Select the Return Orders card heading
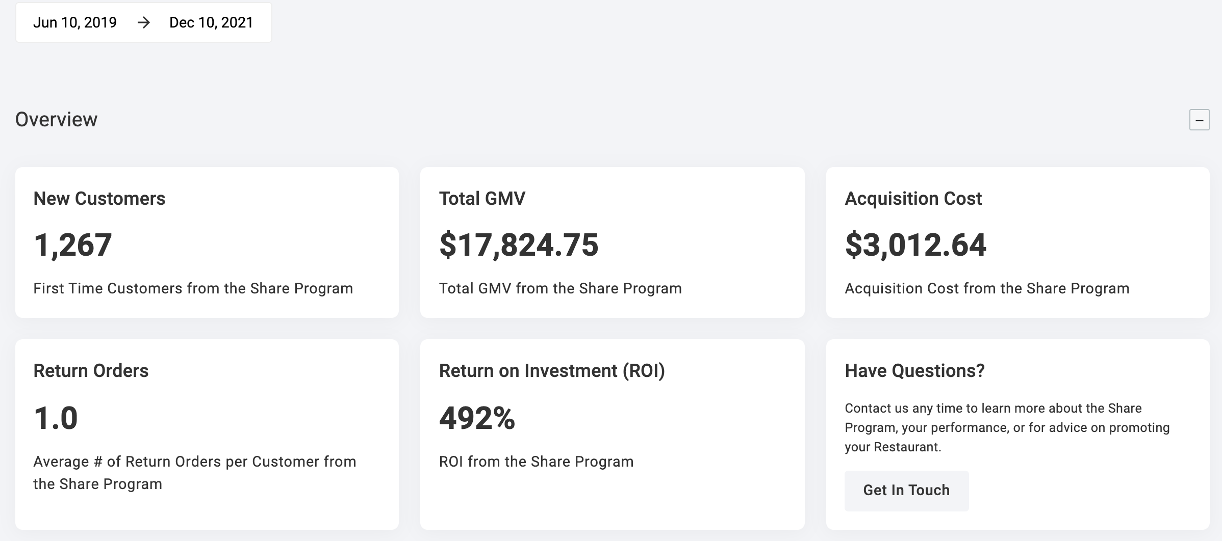 [x=91, y=370]
